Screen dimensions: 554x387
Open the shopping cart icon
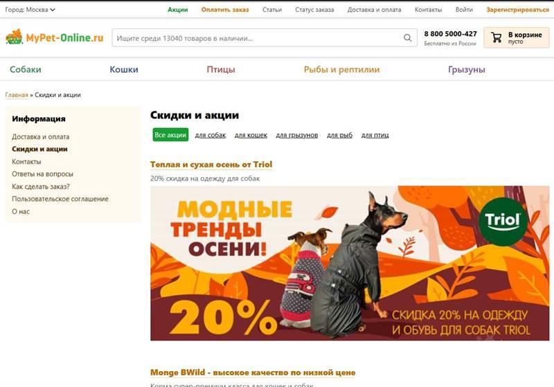[x=497, y=37]
